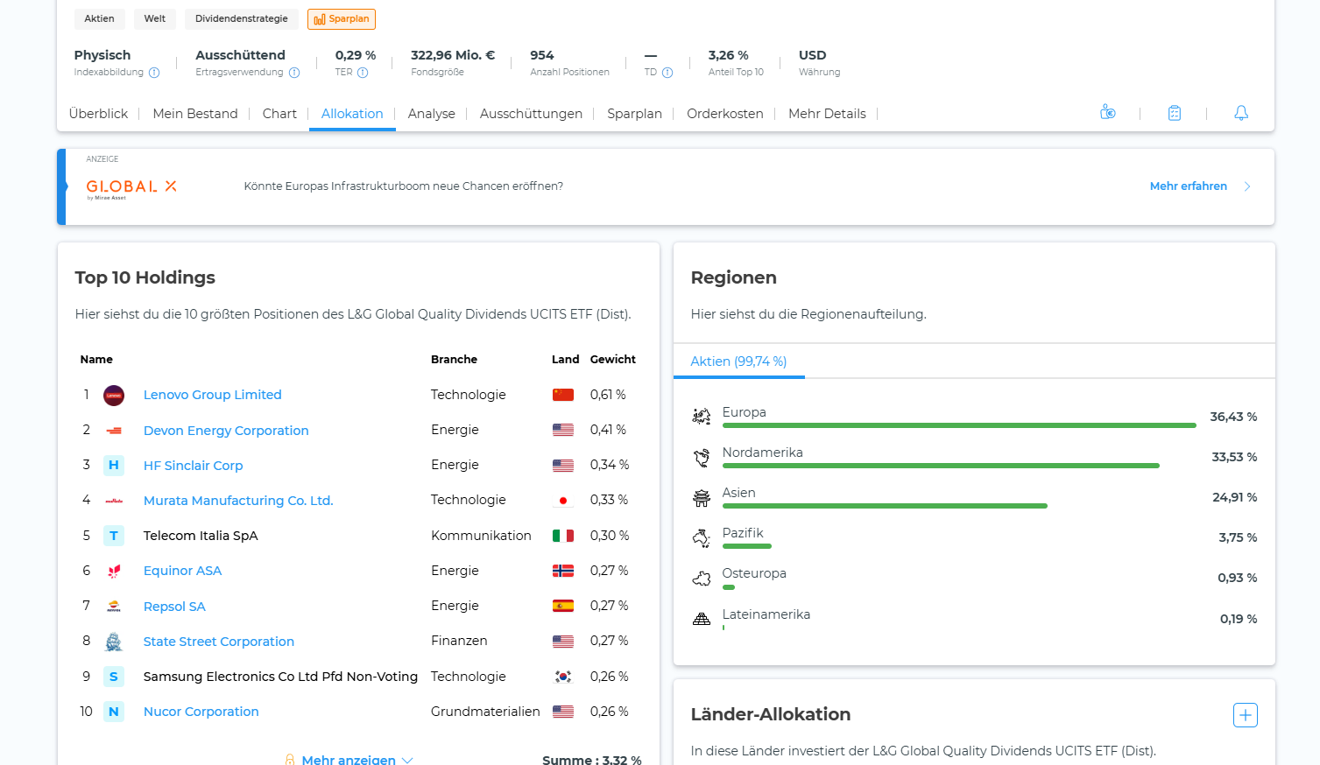The width and height of the screenshot is (1320, 765).
Task: Open Devon Energy Corporation link
Action: pyautogui.click(x=226, y=431)
